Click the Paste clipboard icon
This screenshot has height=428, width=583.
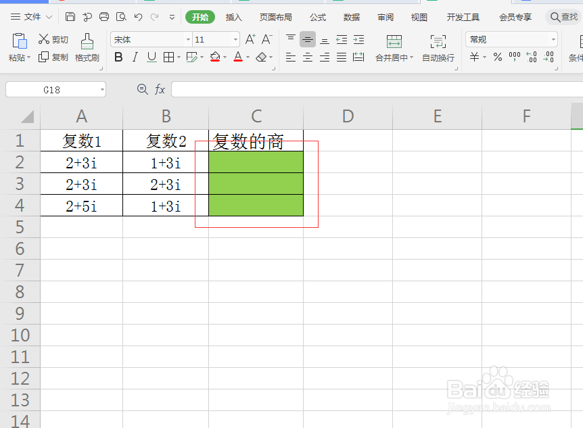20,41
